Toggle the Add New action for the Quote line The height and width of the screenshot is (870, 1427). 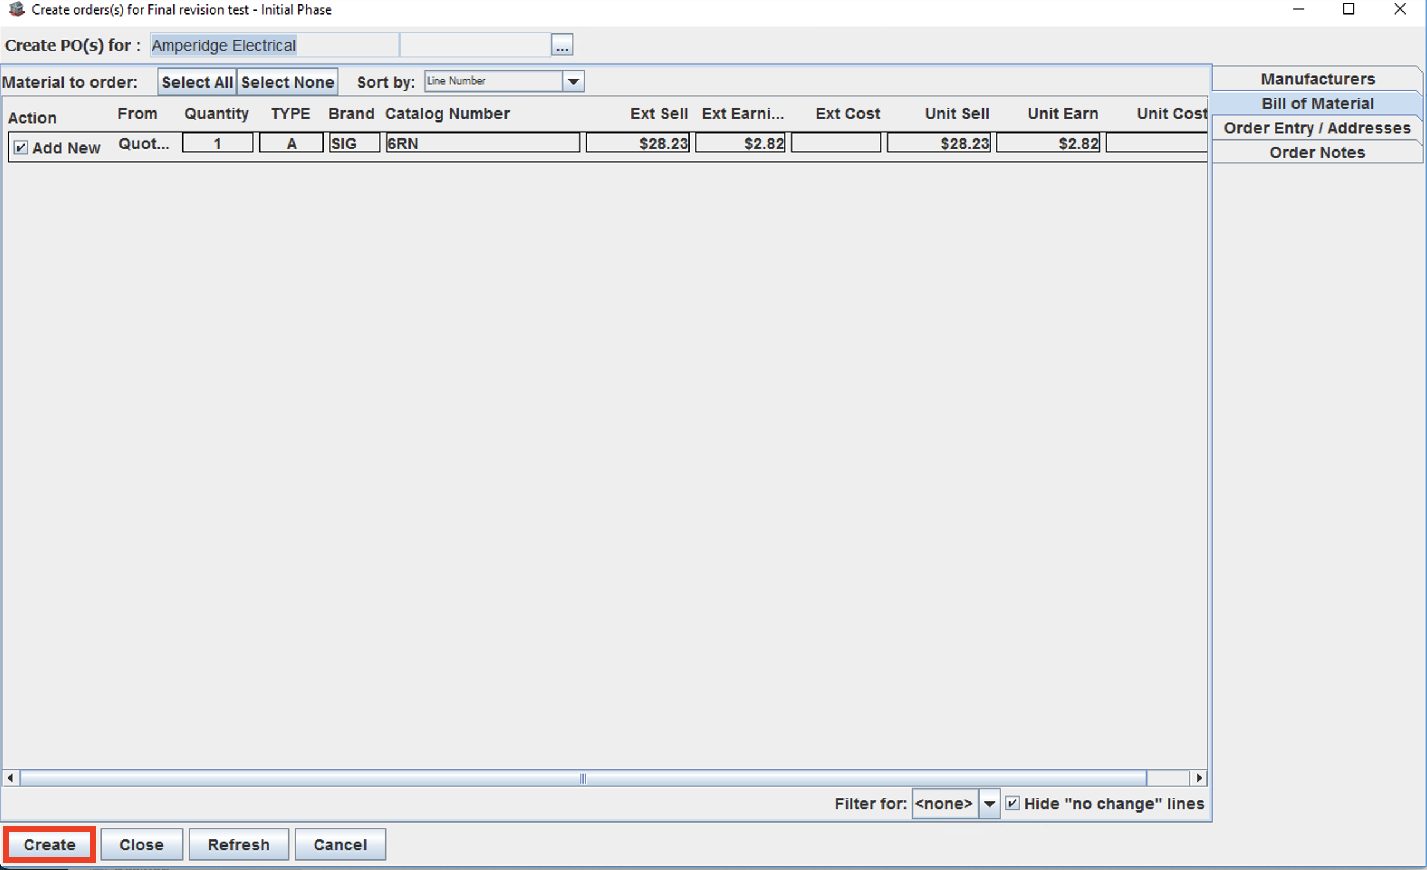tap(20, 147)
